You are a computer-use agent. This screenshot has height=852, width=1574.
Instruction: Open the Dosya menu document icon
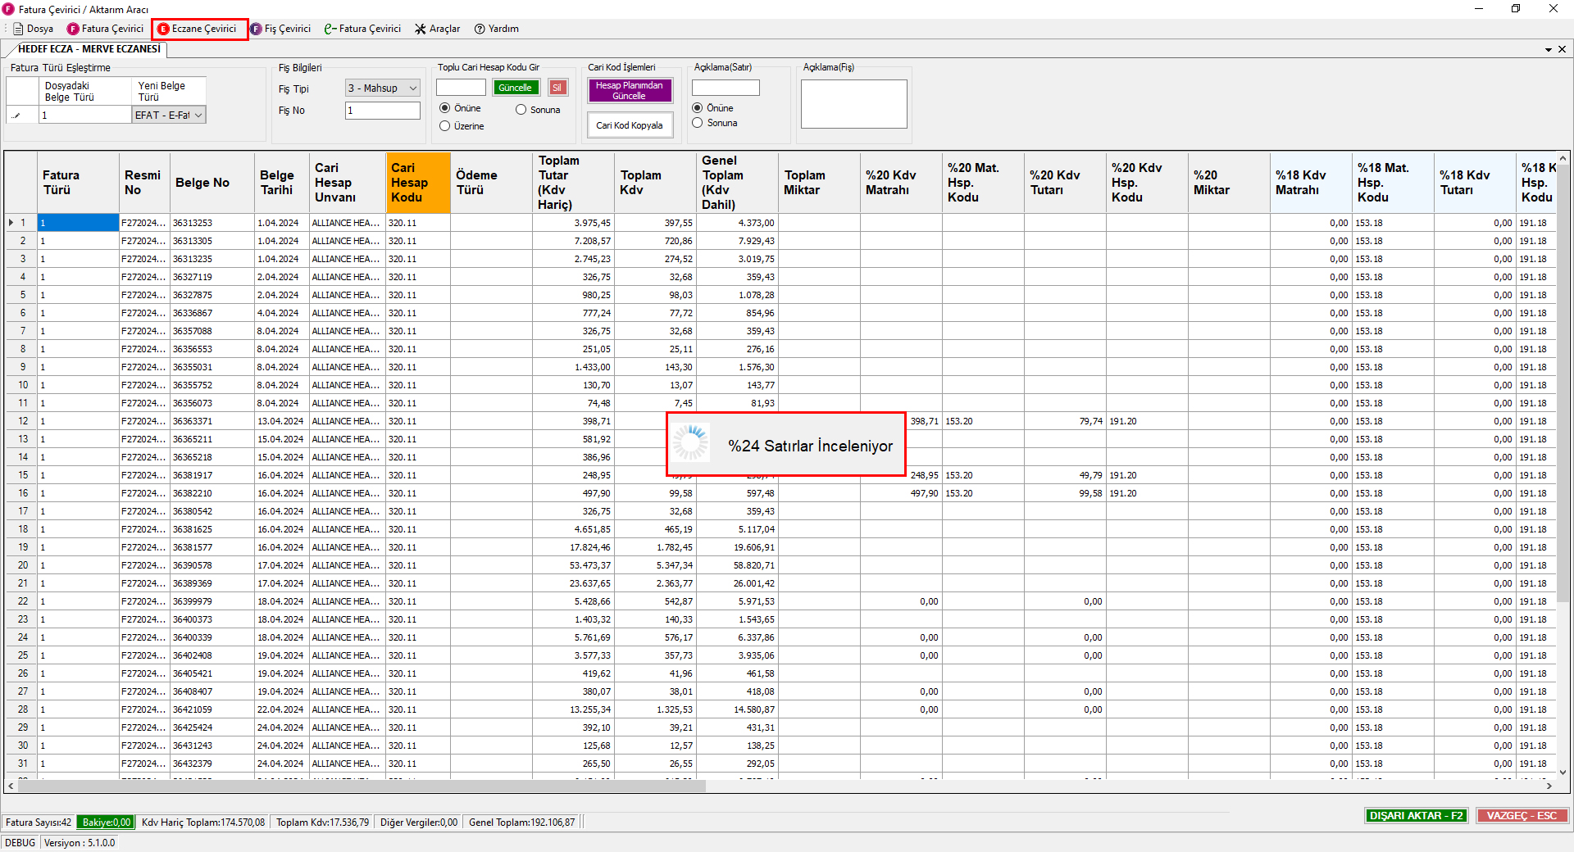click(18, 29)
